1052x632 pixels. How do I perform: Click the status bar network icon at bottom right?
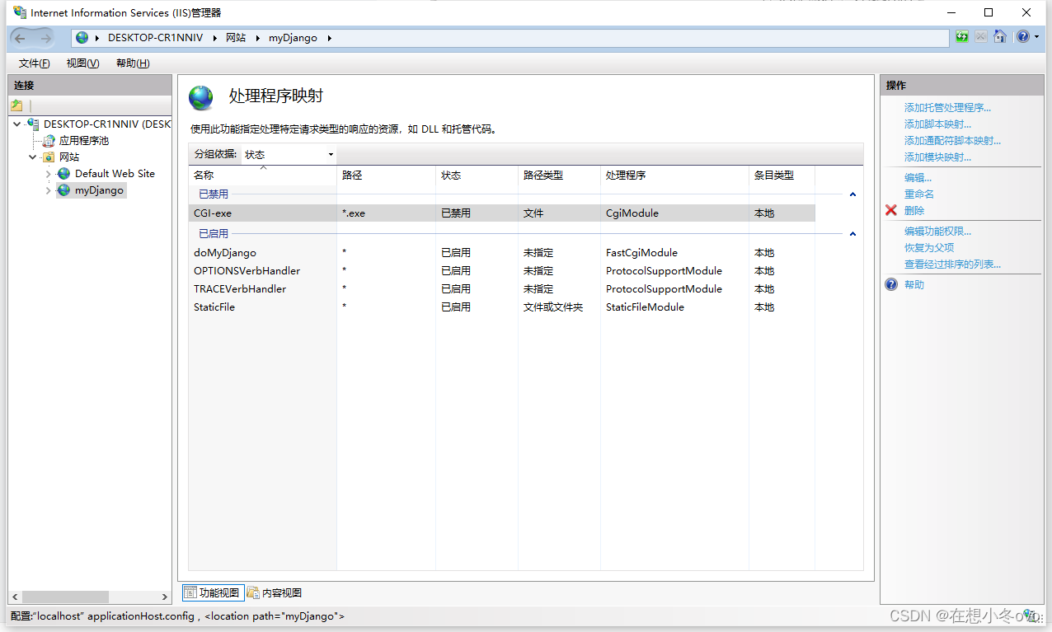coord(1030,615)
